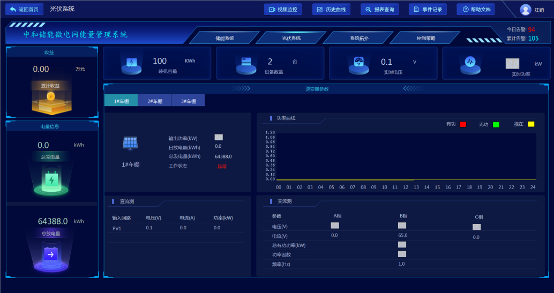
Task: Click the 注销 logout link
Action: click(539, 10)
